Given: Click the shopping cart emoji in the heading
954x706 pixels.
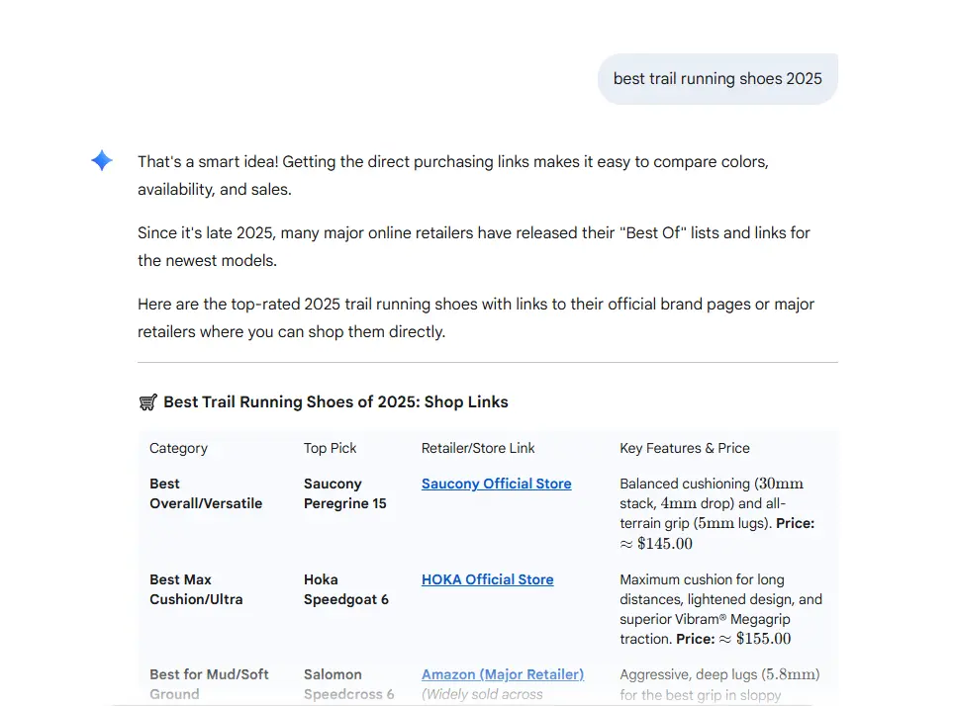Looking at the screenshot, I should coord(147,402).
